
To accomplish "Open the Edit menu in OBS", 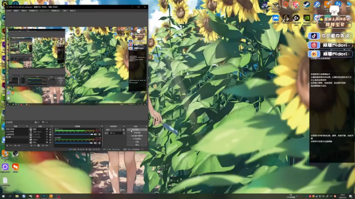I will (16, 11).
